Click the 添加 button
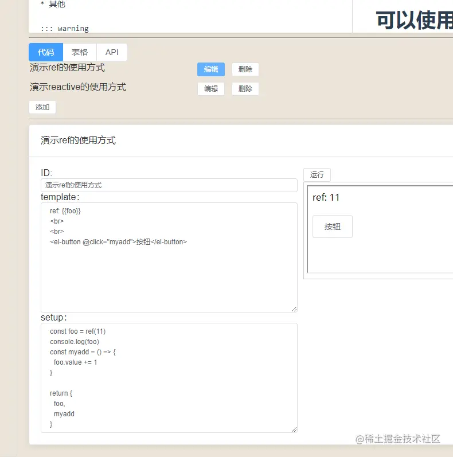This screenshot has height=457, width=453. pyautogui.click(x=42, y=107)
